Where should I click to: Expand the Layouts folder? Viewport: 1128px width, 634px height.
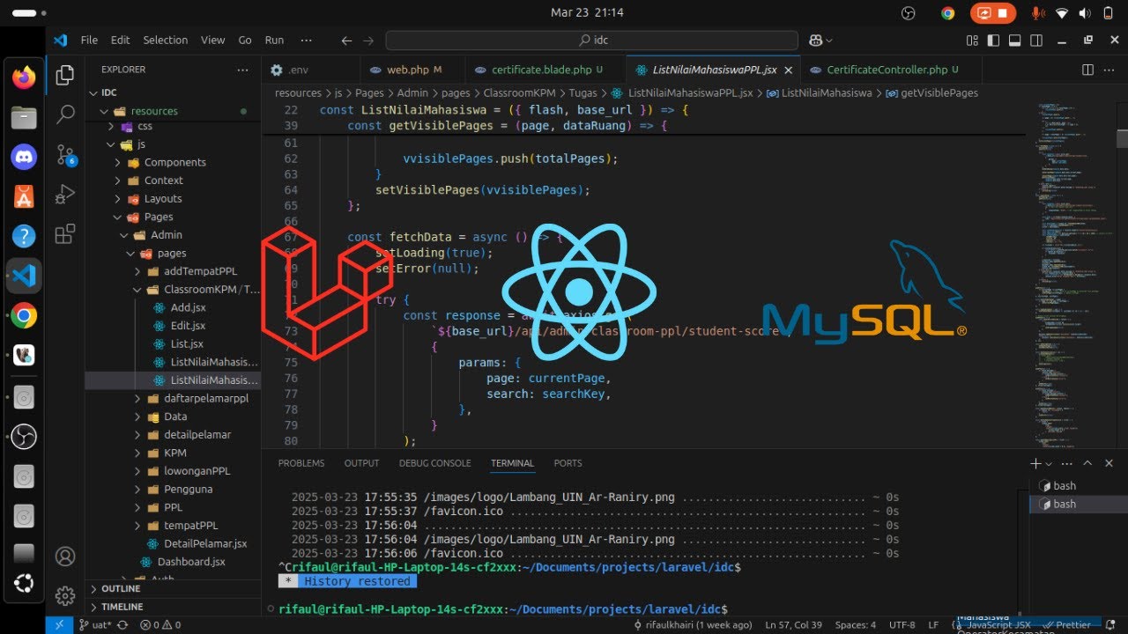pyautogui.click(x=162, y=199)
